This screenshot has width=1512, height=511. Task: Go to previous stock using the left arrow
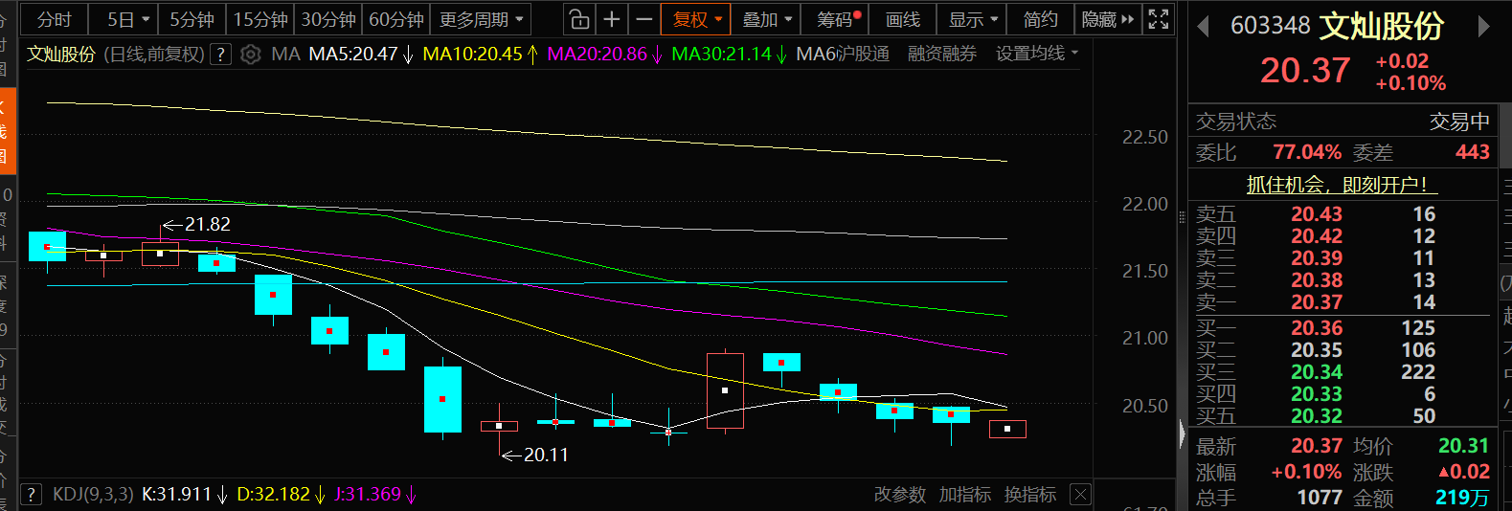point(1204,27)
